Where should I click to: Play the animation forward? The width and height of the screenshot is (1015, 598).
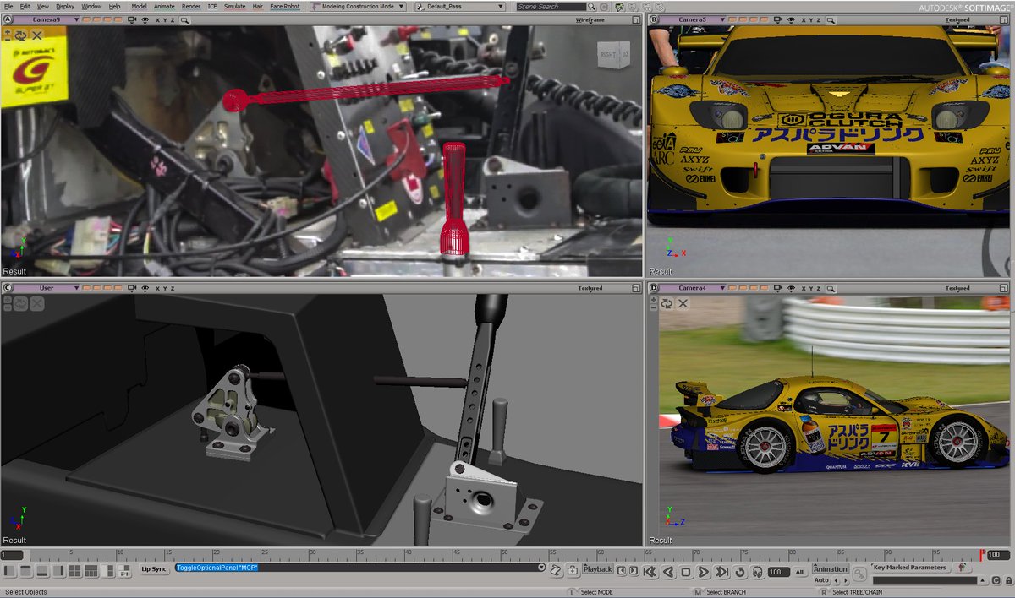(x=703, y=572)
